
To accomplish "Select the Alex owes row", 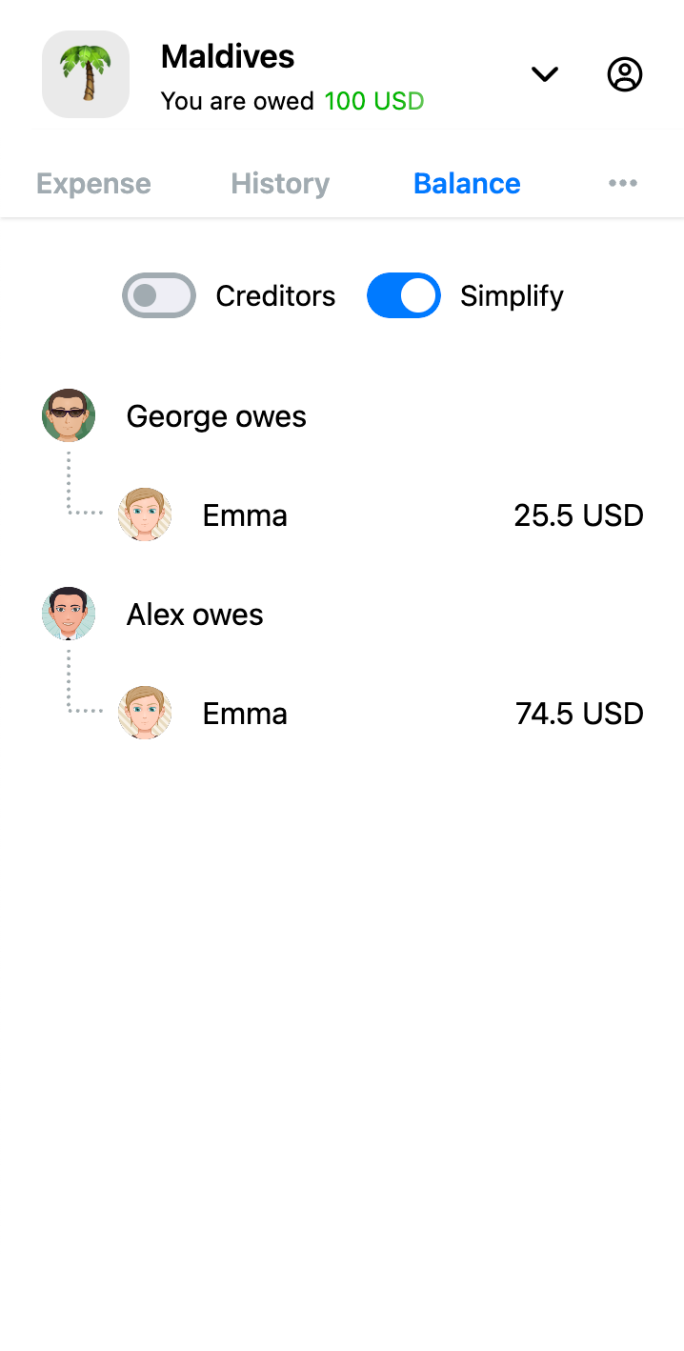I will tap(195, 615).
